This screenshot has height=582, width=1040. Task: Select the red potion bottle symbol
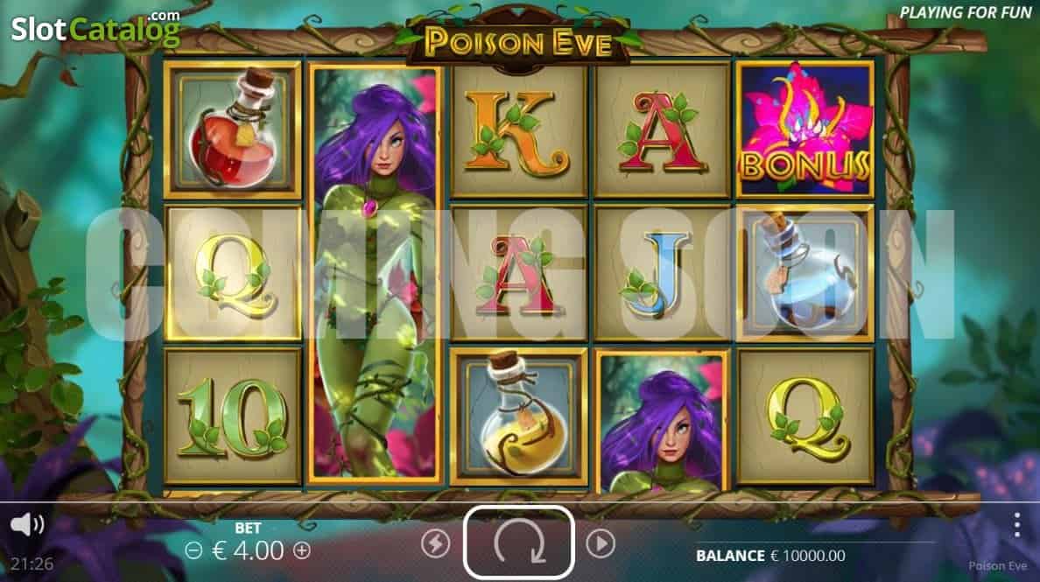click(x=232, y=130)
